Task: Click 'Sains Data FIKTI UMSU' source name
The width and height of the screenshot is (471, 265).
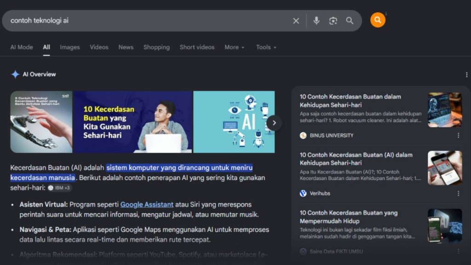Action: coord(336,252)
